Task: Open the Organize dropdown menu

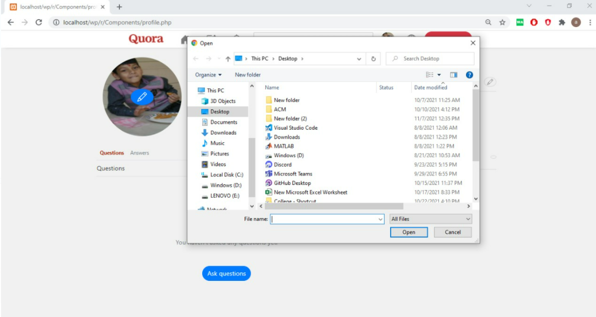Action: [208, 75]
